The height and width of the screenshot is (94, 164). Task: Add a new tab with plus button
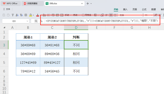pyautogui.click(x=88, y=4)
